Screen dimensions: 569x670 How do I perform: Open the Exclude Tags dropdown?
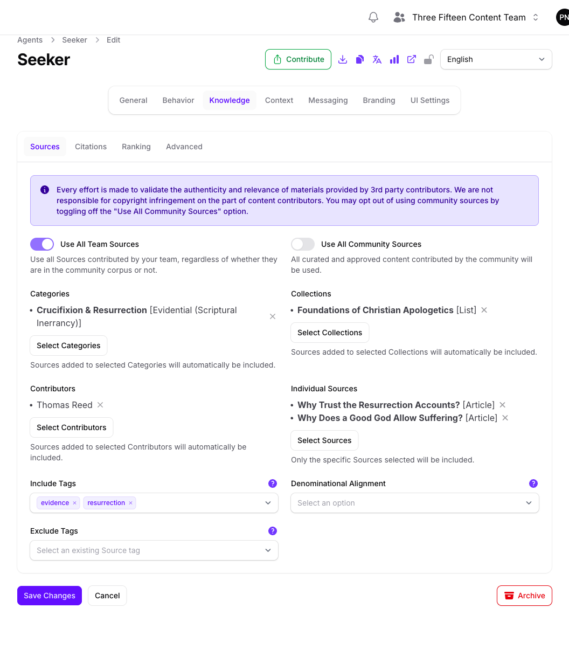click(154, 550)
